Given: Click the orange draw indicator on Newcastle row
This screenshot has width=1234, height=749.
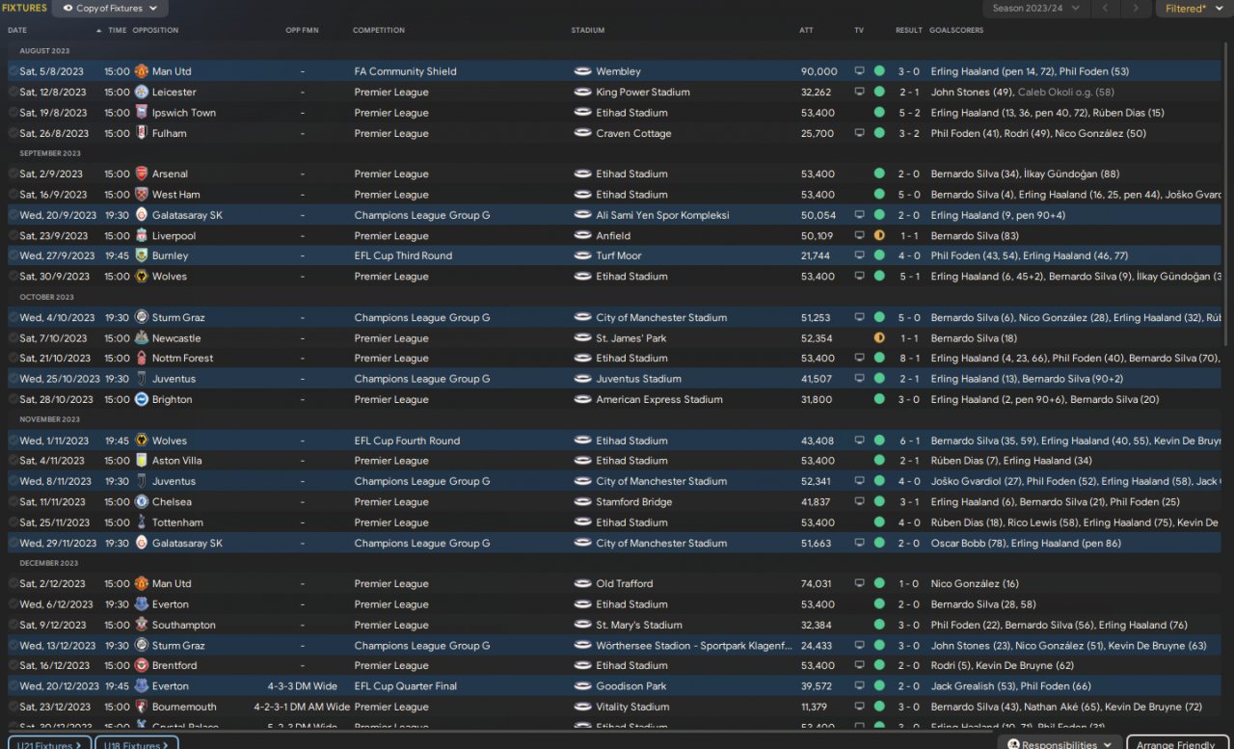Looking at the screenshot, I should (879, 338).
